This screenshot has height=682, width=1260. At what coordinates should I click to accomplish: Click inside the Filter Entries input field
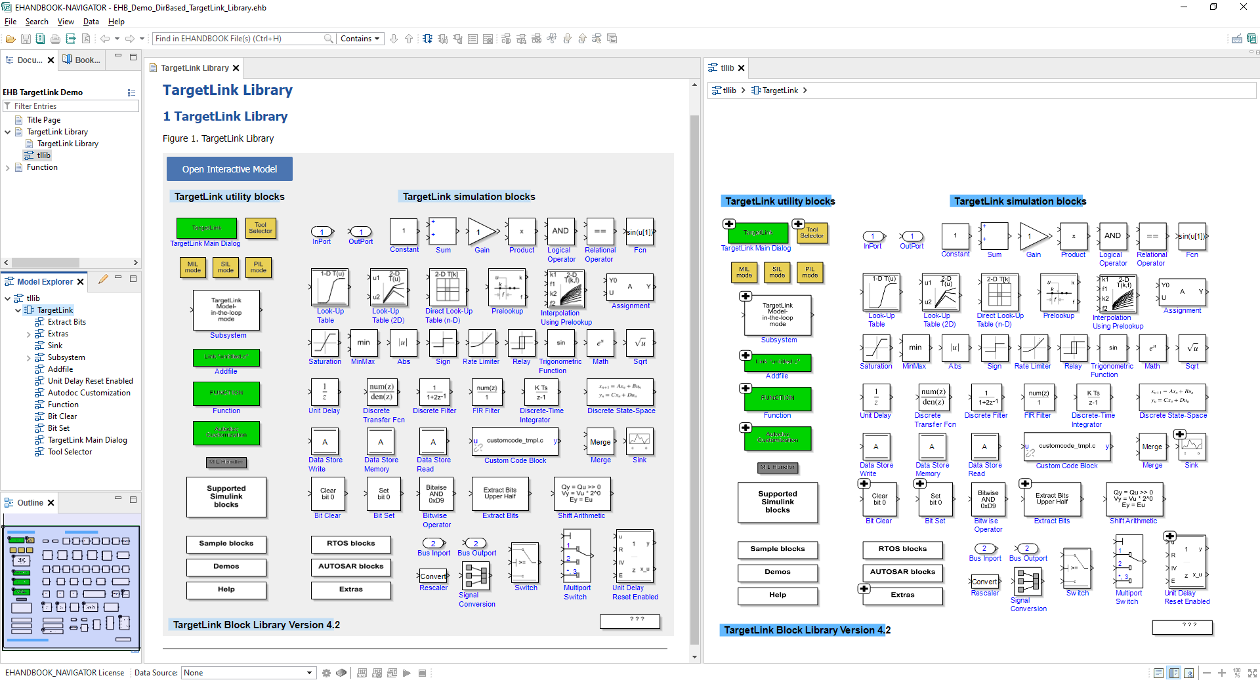pyautogui.click(x=70, y=106)
